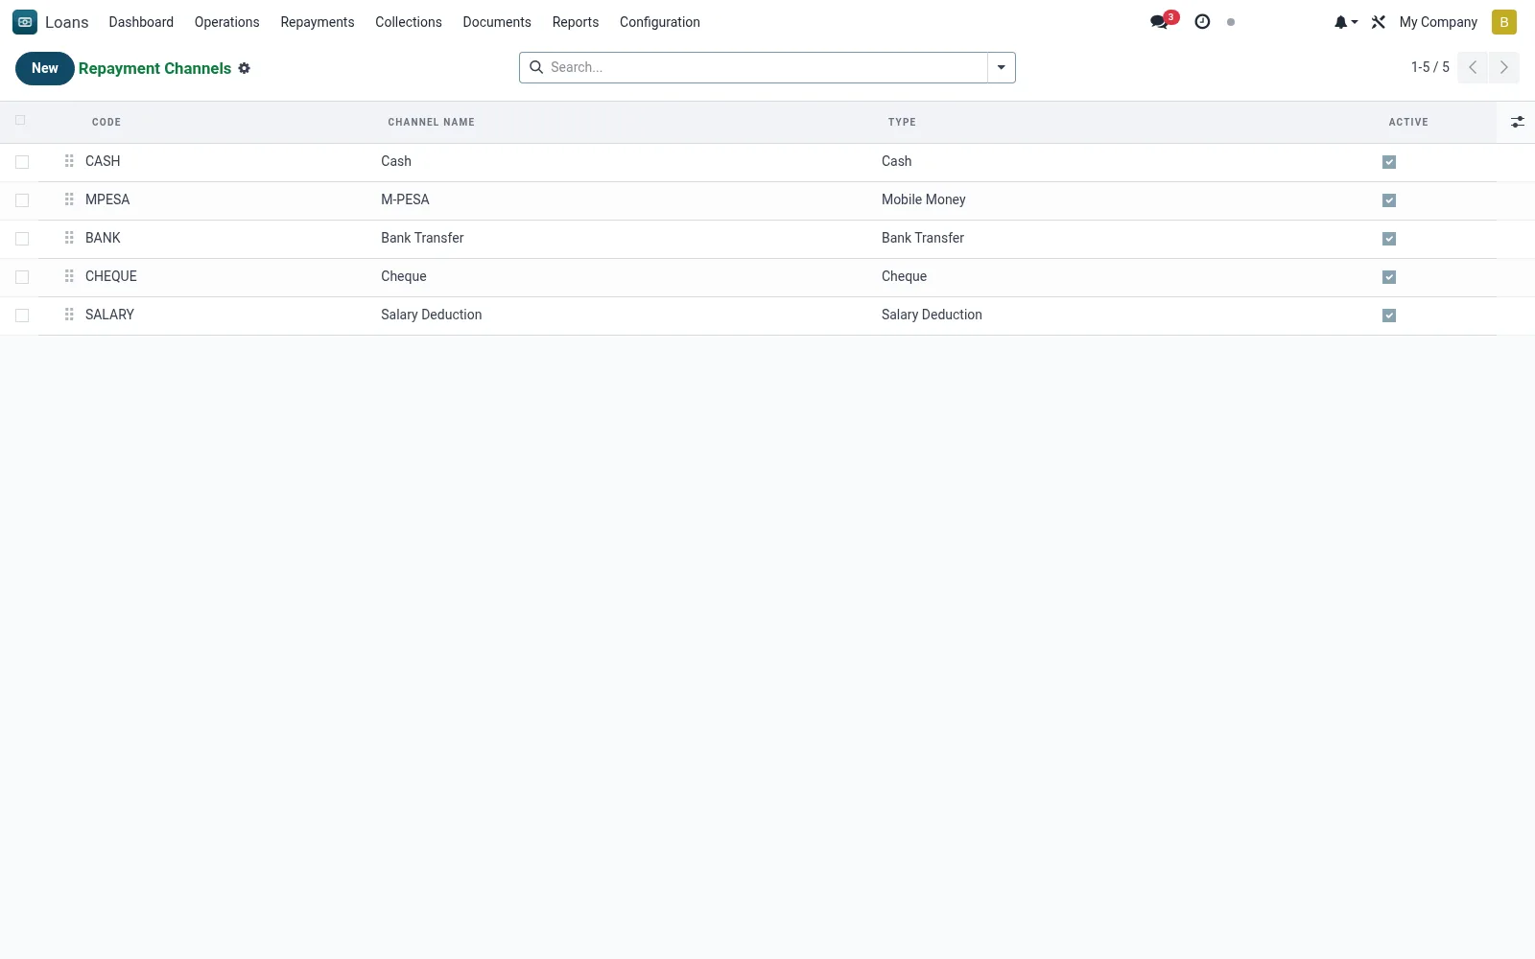Screen dimensions: 1535x959
Task: Toggle Active checkbox for Cash channel
Action: point(1389,162)
